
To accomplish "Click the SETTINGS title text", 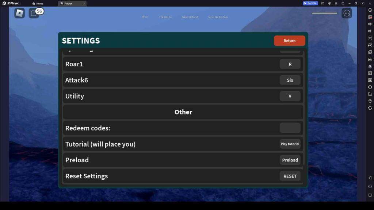I will [x=81, y=41].
